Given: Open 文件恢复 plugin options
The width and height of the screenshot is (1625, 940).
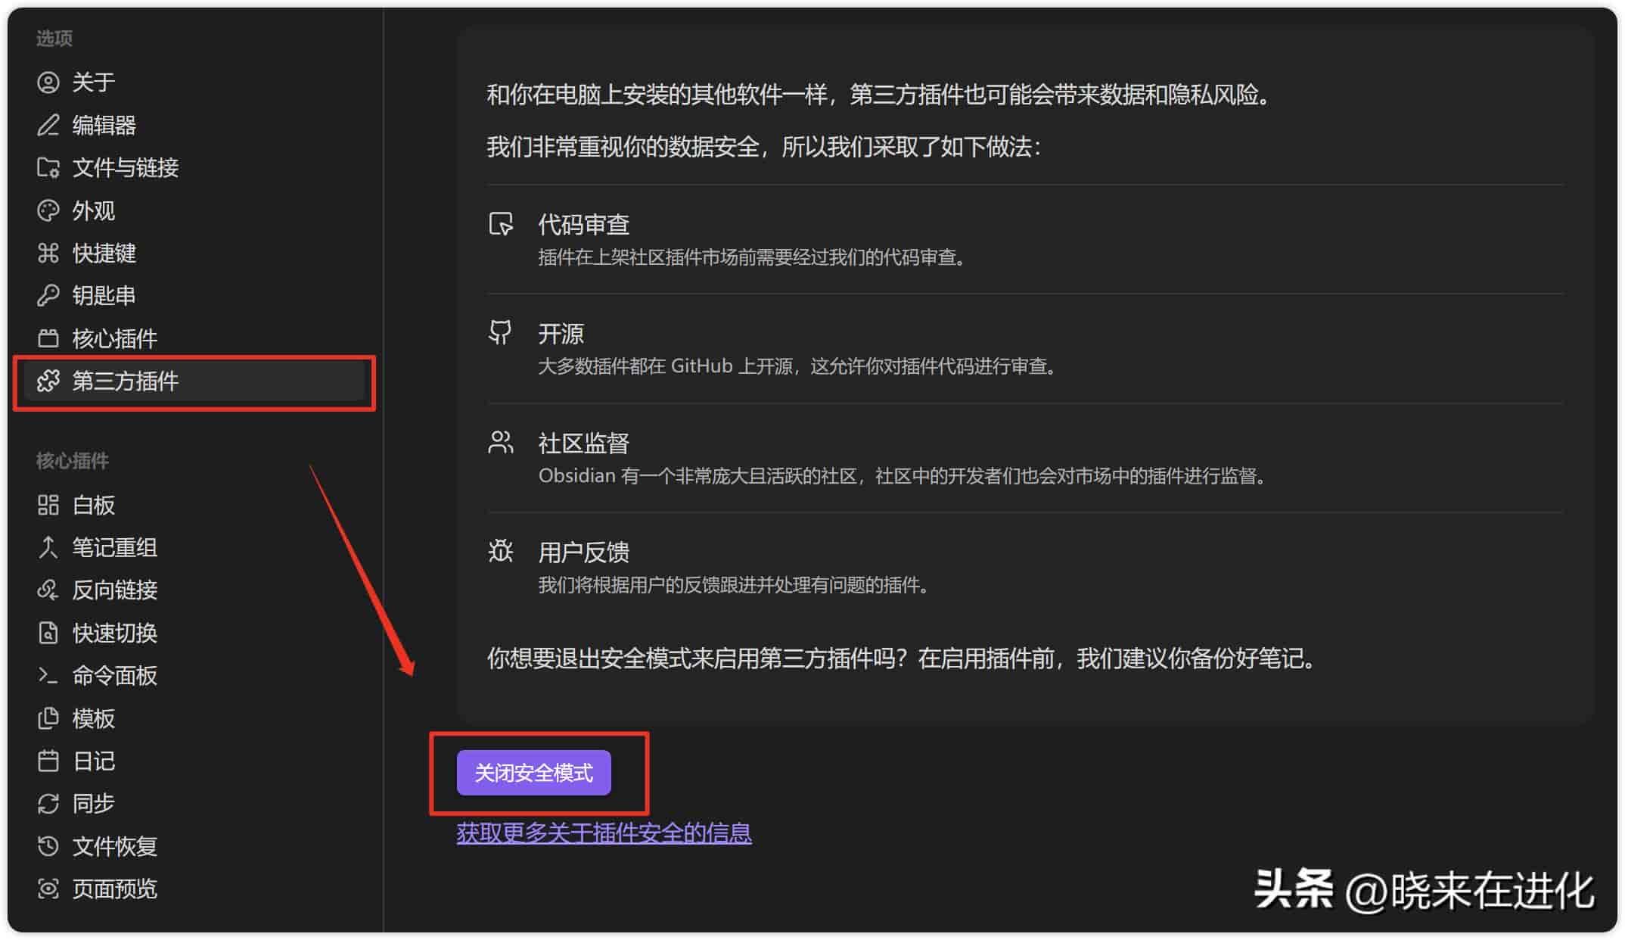Looking at the screenshot, I should (x=195, y=845).
